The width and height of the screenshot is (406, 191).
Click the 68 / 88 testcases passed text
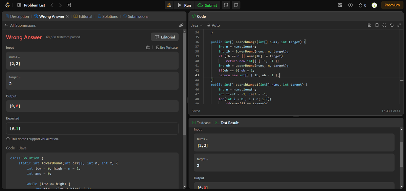(x=63, y=37)
